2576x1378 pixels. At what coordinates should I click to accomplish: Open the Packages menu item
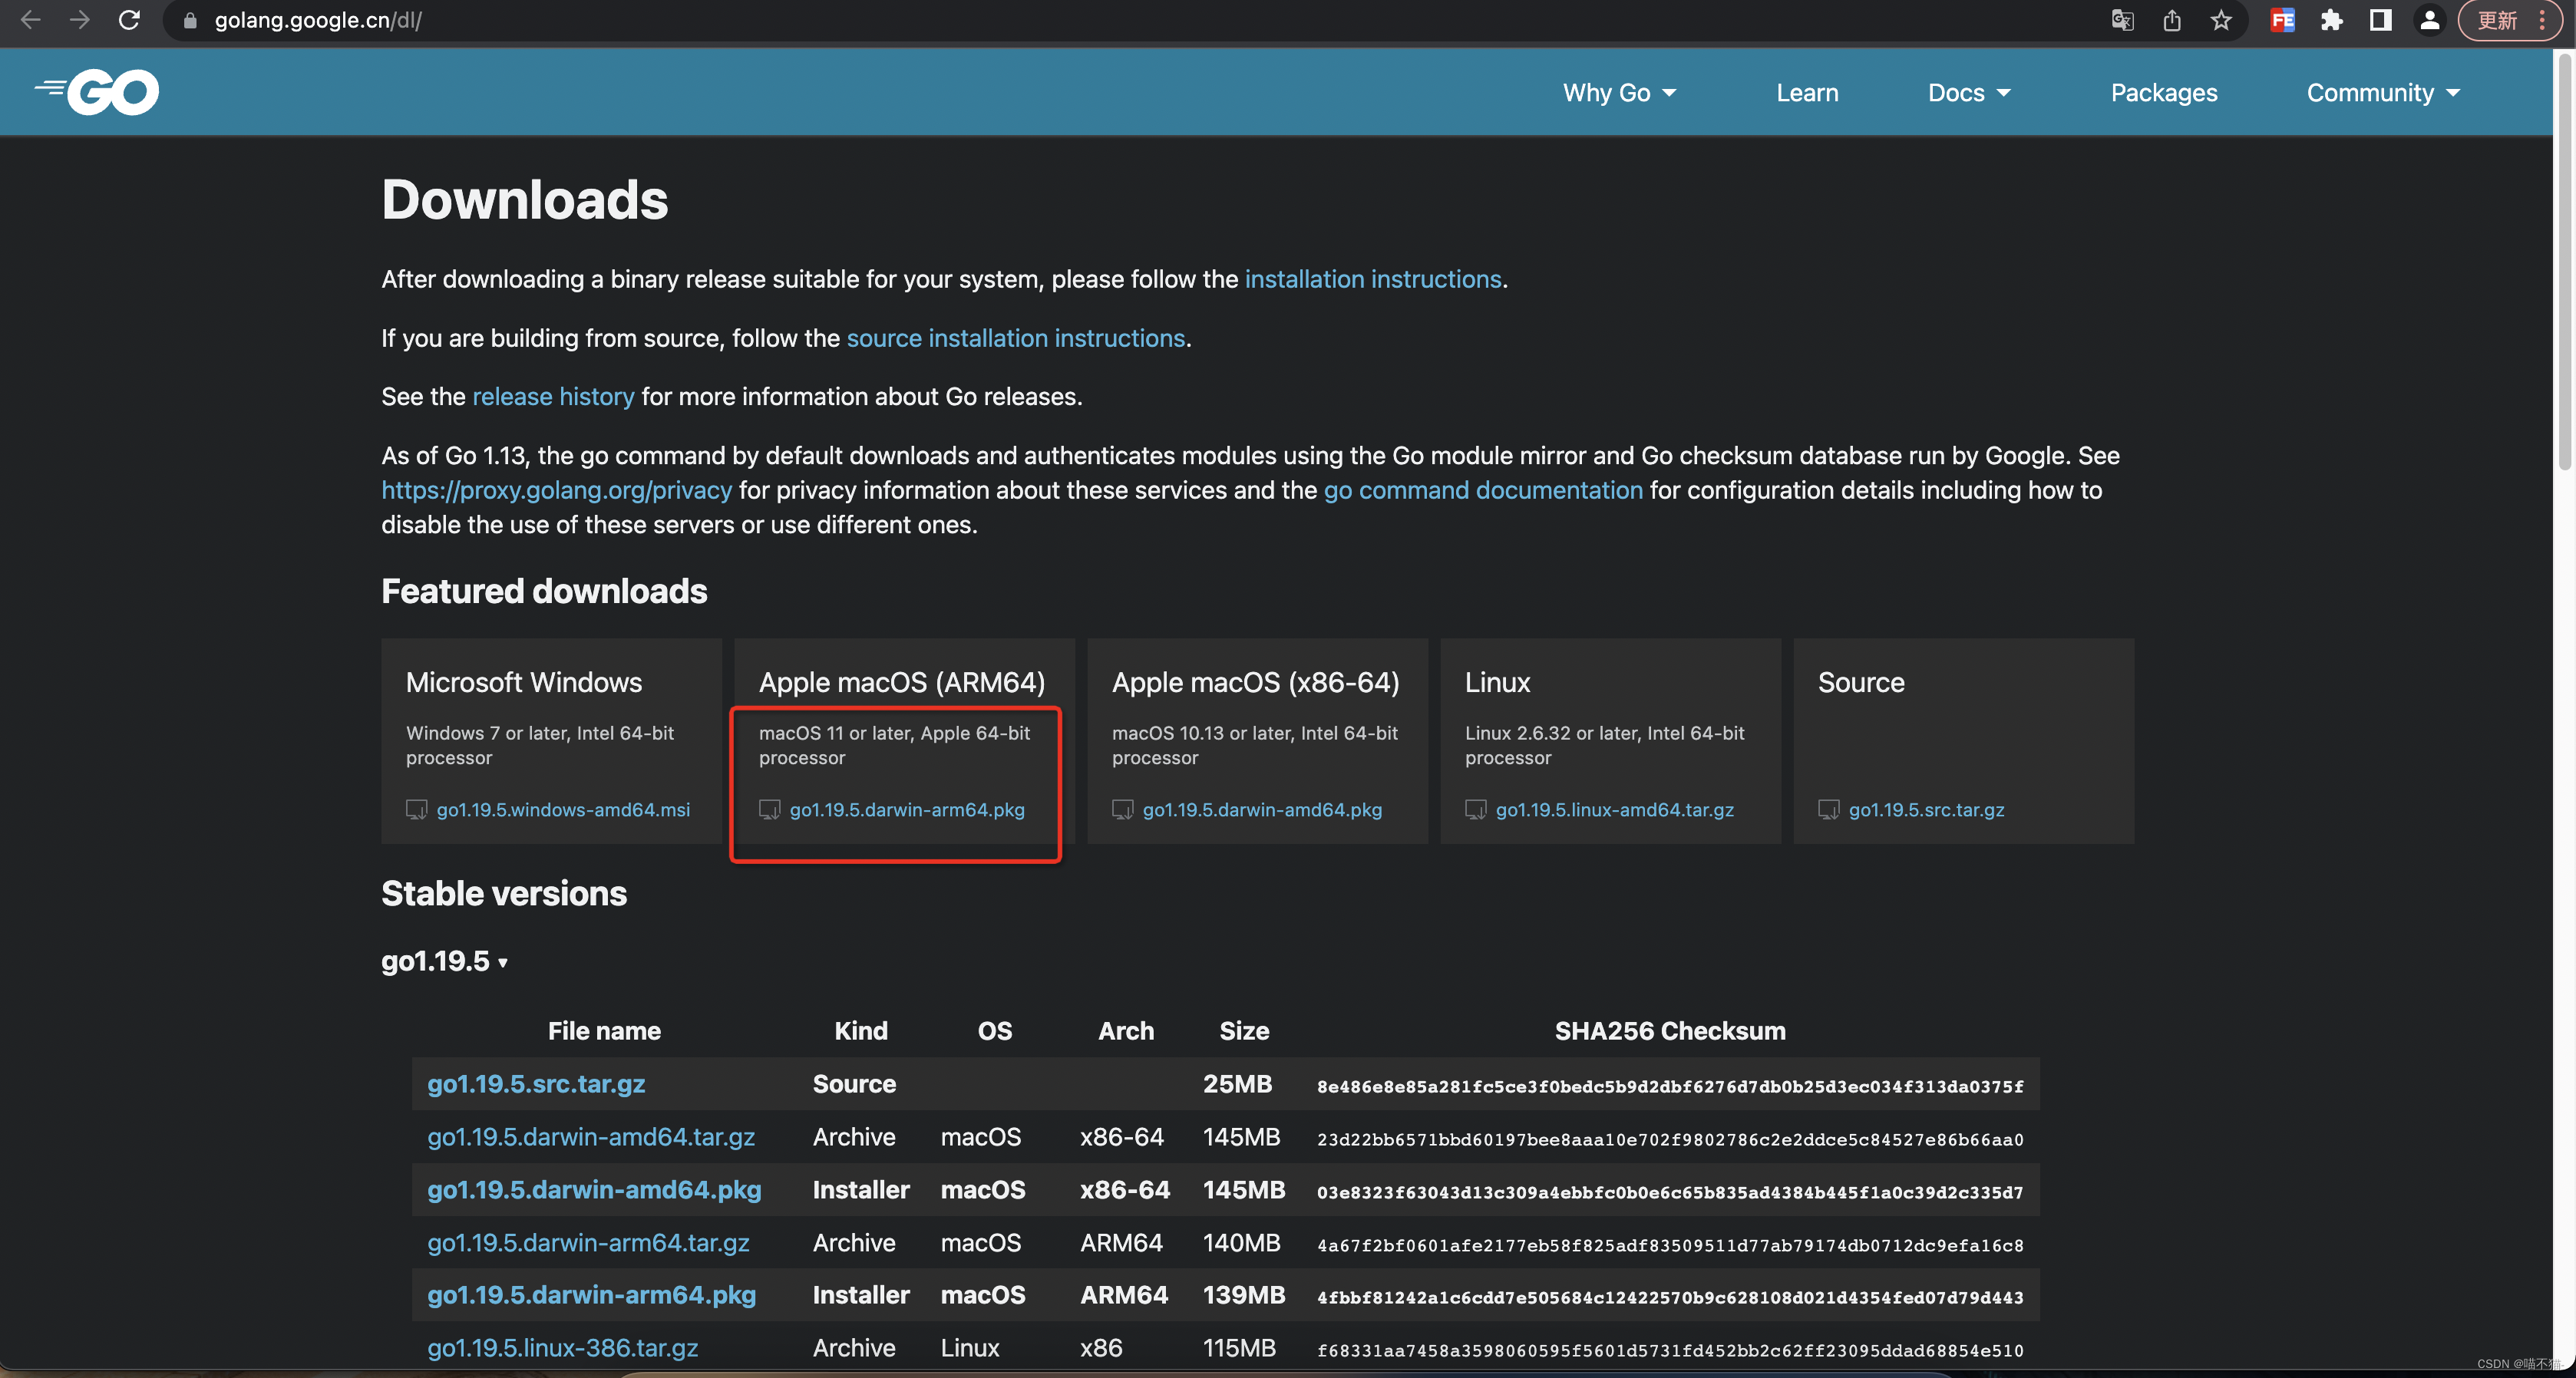pos(2163,93)
